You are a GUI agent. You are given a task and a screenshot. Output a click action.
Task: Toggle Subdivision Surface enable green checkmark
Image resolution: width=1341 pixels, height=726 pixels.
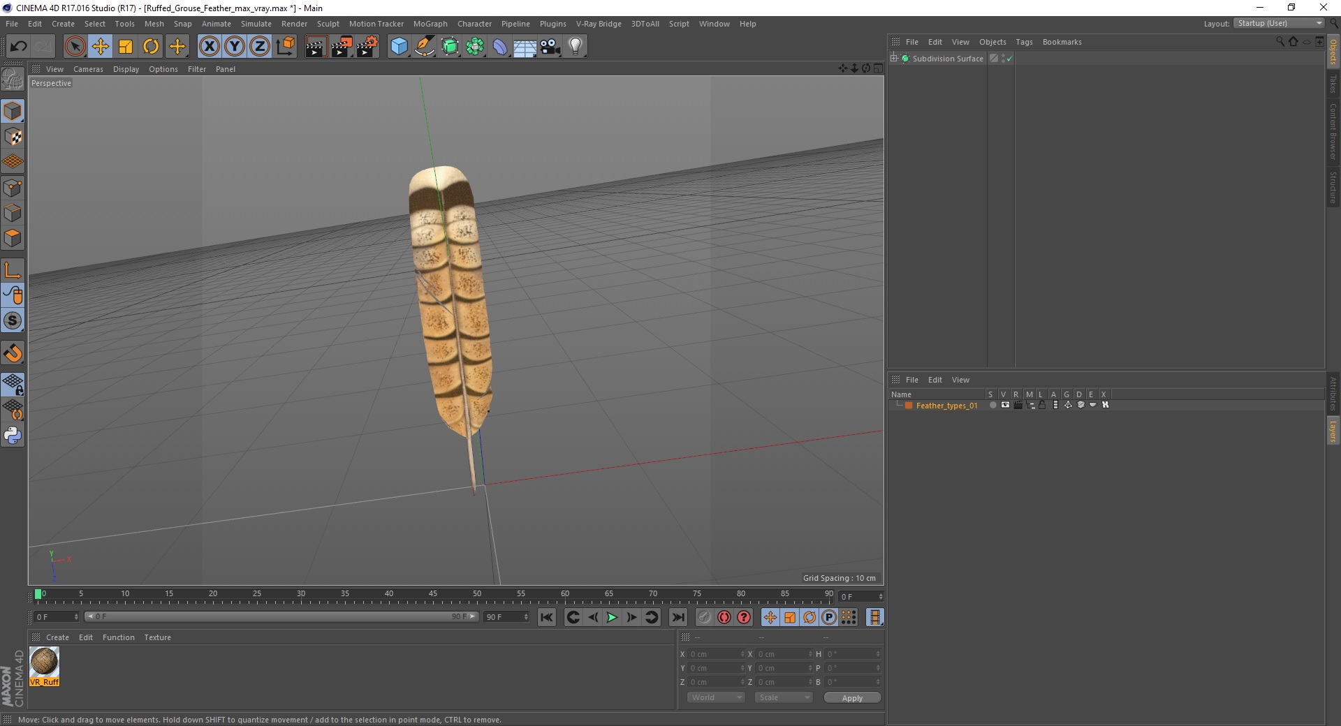1009,59
